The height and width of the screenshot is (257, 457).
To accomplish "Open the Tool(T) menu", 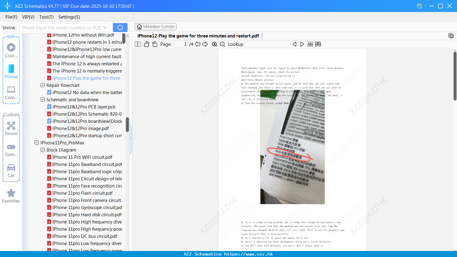I will [x=47, y=17].
